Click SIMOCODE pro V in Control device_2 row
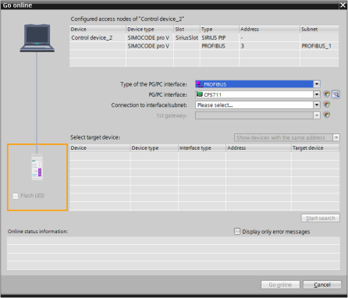Screen dimensions: 348x298 tap(150, 37)
